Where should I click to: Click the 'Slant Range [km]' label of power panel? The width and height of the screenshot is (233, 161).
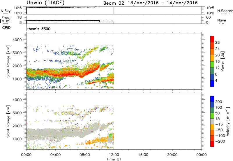pyautogui.click(x=8, y=61)
